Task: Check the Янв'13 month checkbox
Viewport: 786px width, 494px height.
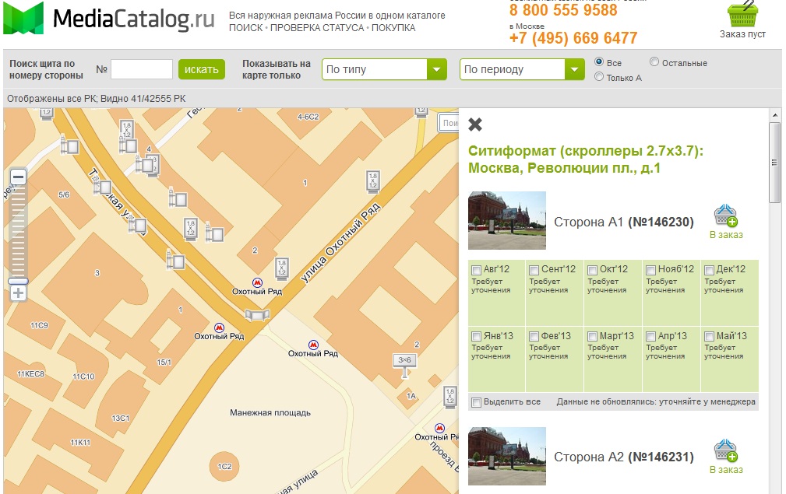Action: (476, 336)
